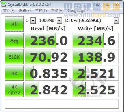This screenshot has width=124, height=112.
Task: Start the 4K QD32 test
Action: (x=14, y=90)
